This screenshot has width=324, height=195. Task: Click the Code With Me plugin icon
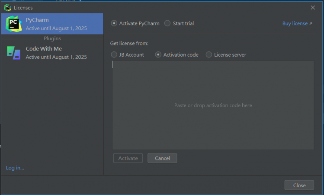(x=14, y=52)
